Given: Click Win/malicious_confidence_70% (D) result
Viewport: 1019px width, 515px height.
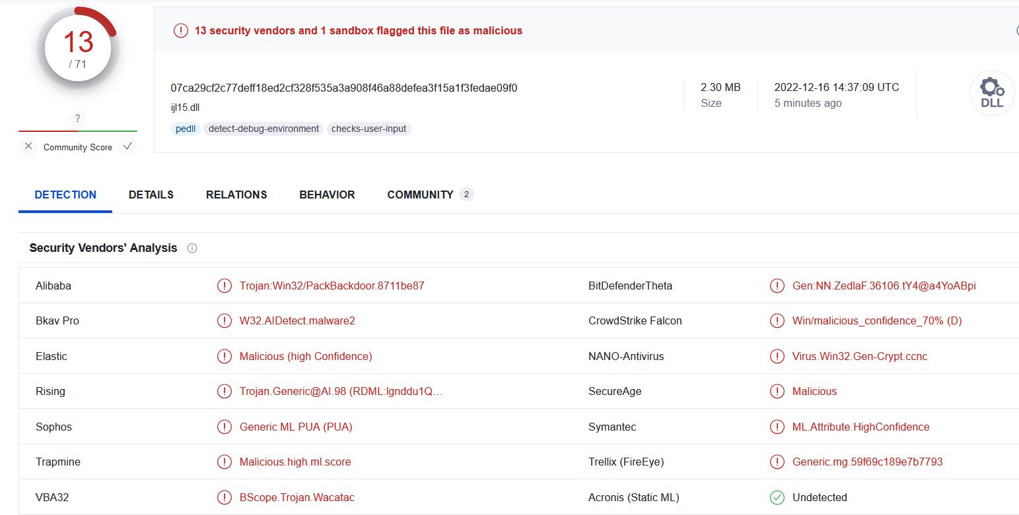Looking at the screenshot, I should pos(877,321).
